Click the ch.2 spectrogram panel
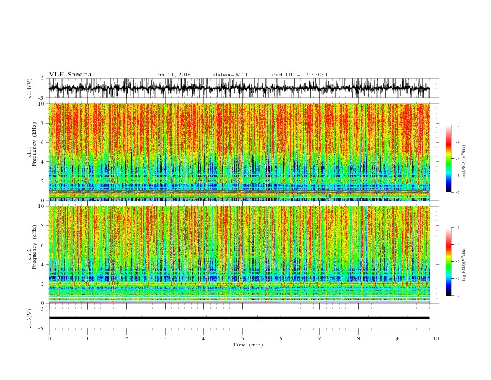491x380 pixels. coord(239,255)
